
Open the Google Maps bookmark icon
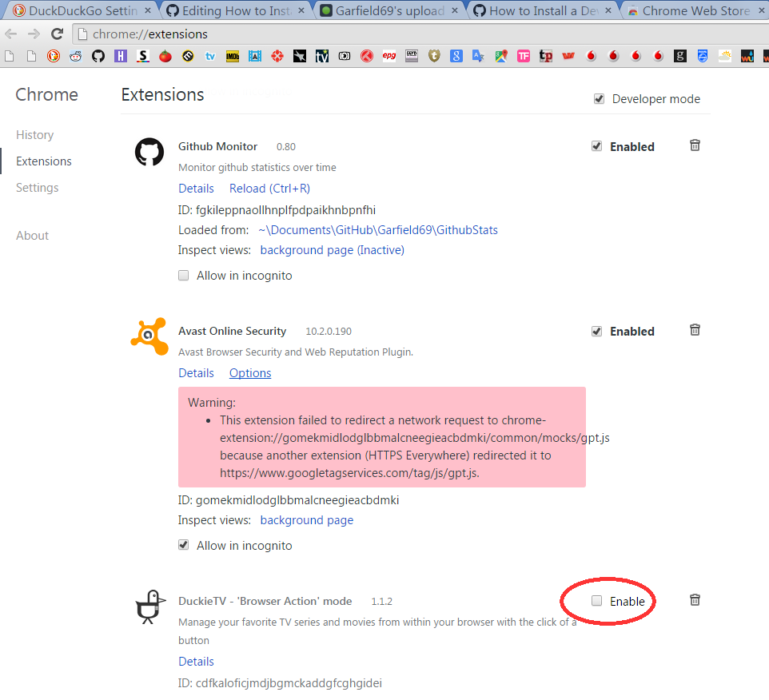click(501, 56)
